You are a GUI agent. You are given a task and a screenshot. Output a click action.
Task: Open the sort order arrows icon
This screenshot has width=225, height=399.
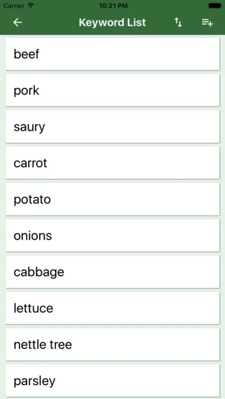tap(178, 23)
